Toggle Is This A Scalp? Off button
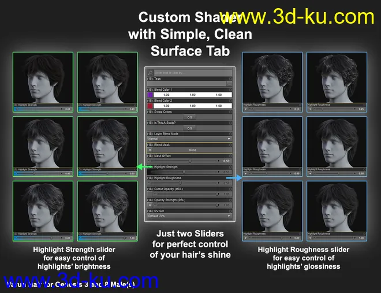Viewport: 381px width, 293px height. (x=189, y=128)
